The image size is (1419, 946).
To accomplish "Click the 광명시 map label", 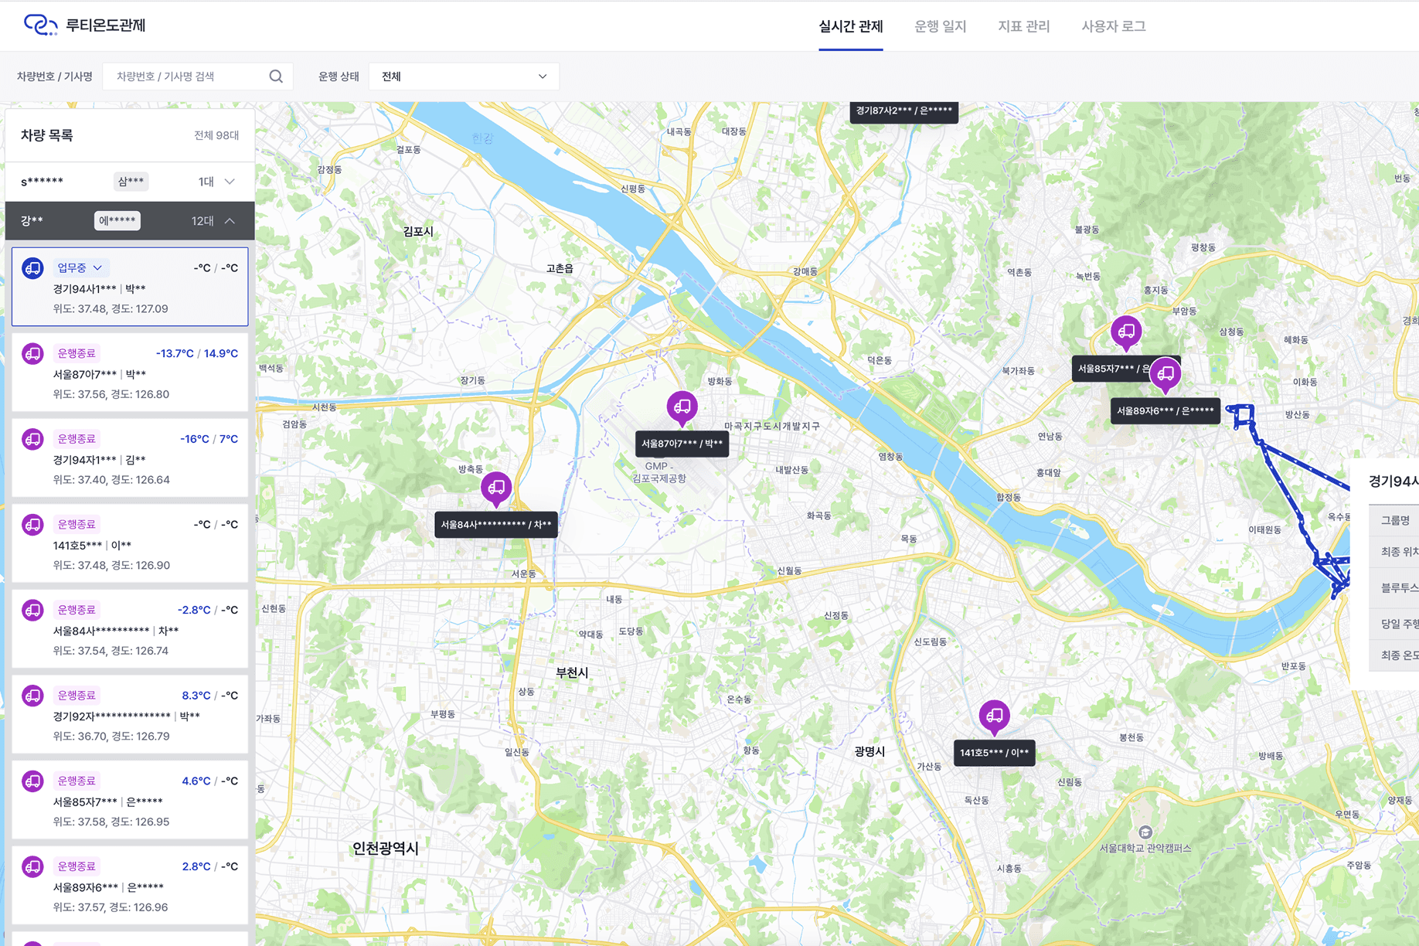I will coord(869,751).
